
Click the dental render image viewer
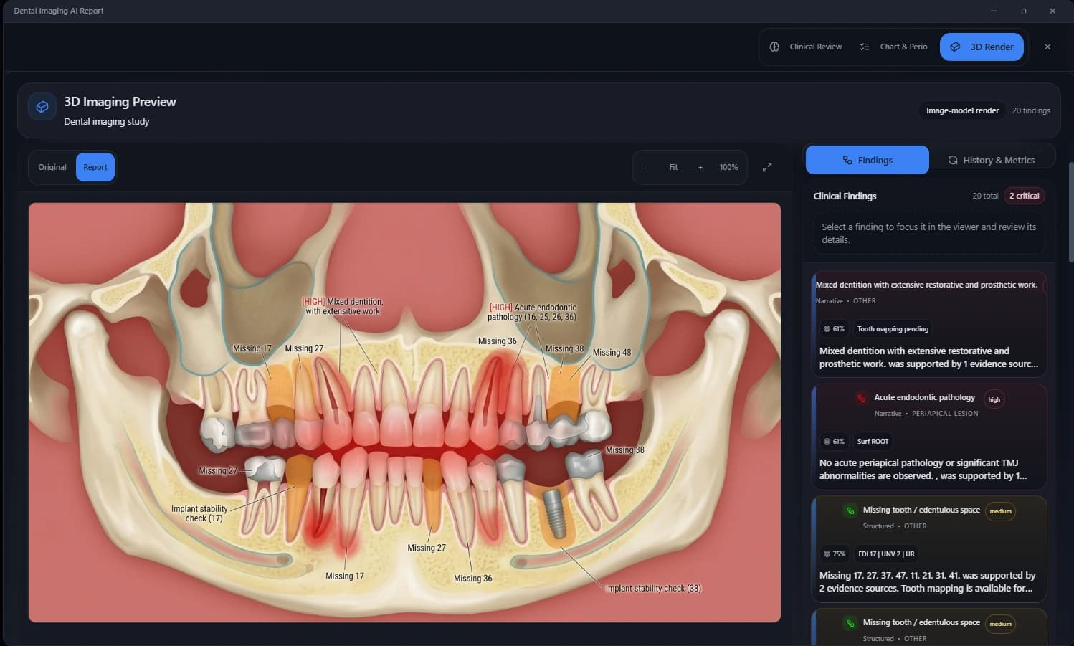404,412
